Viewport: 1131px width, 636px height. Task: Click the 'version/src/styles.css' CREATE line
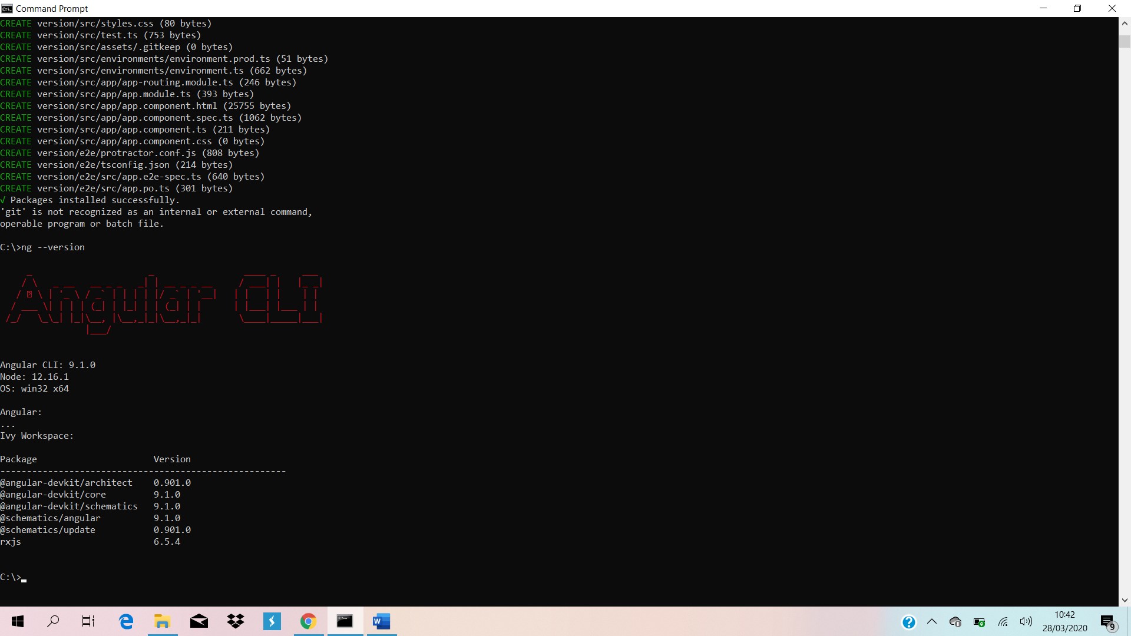[x=106, y=24]
